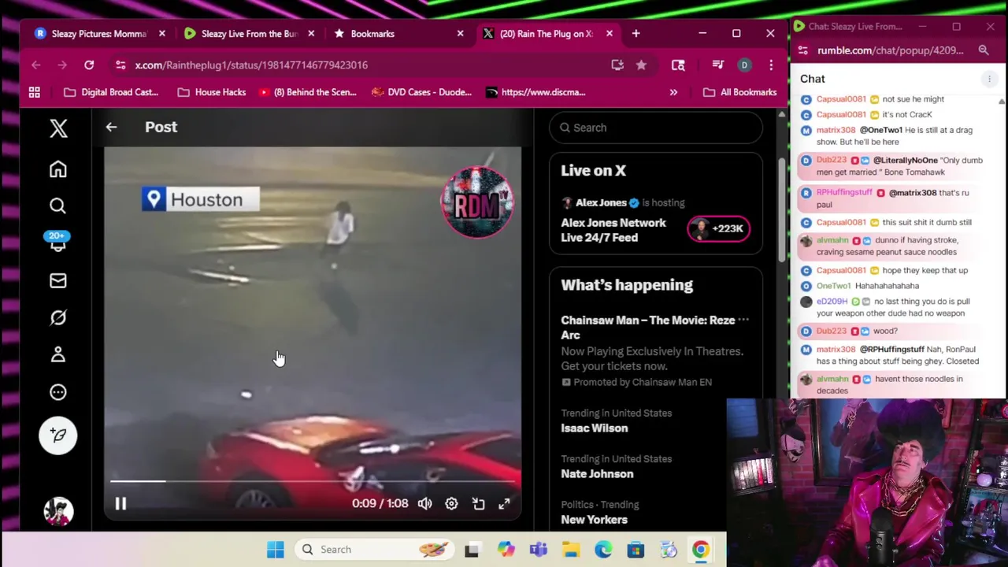Image resolution: width=1008 pixels, height=567 pixels.
Task: Close the Bookmarks tab
Action: coord(461,34)
